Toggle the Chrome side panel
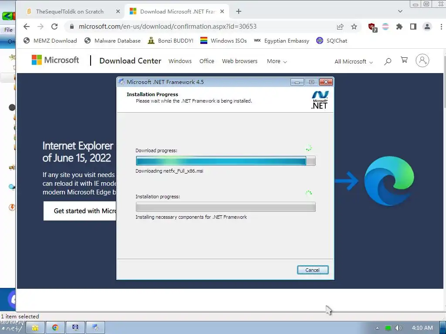The height and width of the screenshot is (334, 446). 413,27
